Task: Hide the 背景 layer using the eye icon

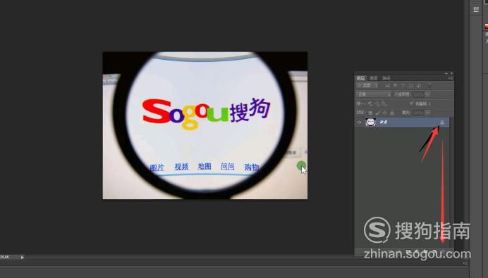Action: (359, 122)
